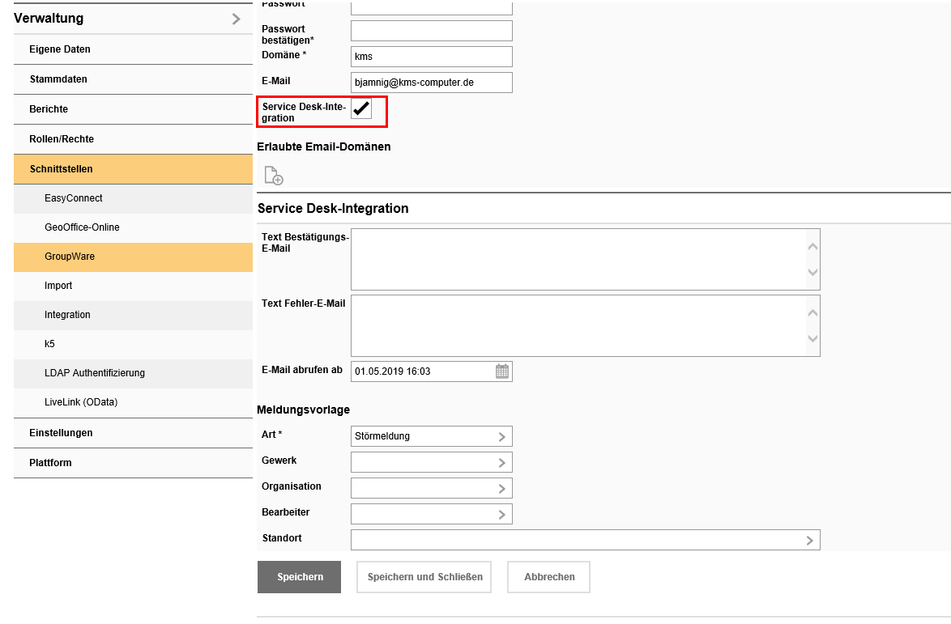Cancel changes with Abbrechen
This screenshot has height=624, width=951.
click(548, 576)
